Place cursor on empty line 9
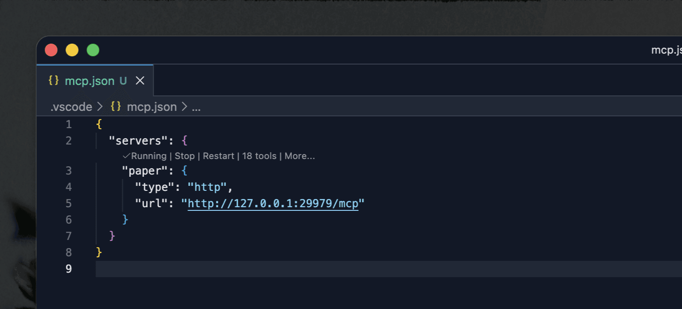 (x=389, y=269)
